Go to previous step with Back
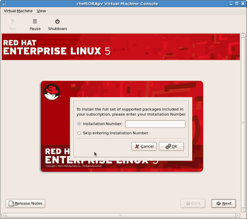 coord(193,203)
